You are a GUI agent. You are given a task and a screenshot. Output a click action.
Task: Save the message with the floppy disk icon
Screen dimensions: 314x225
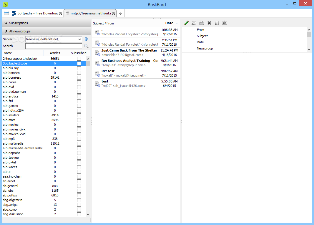coord(217,23)
